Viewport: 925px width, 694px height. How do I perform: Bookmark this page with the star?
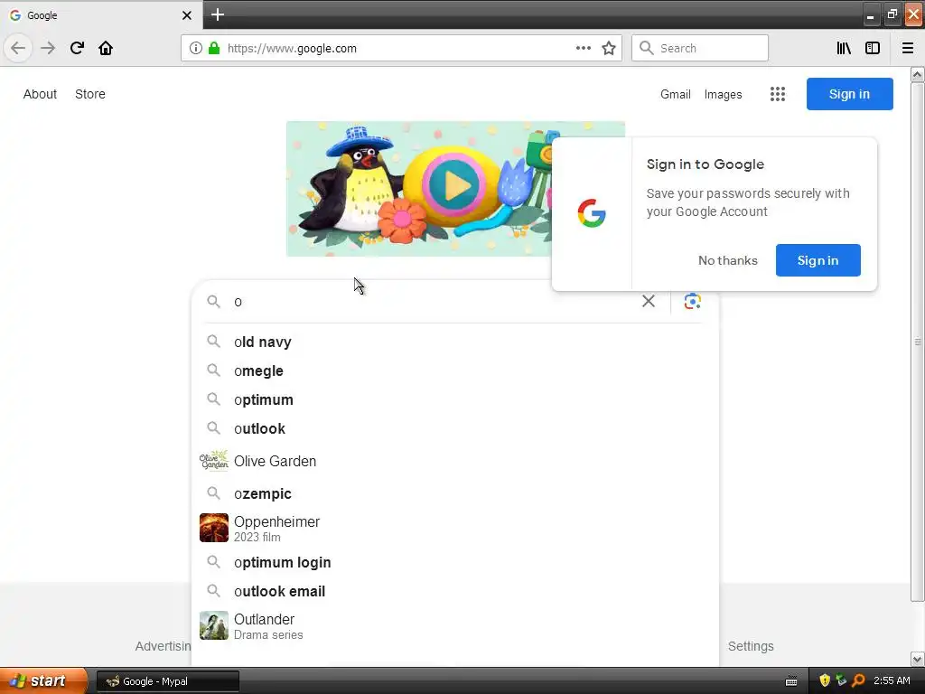pos(609,49)
